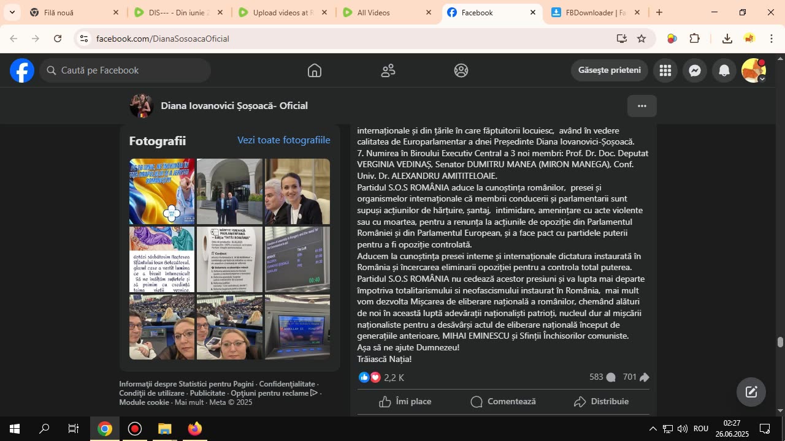Show hidden system tray icons
Image resolution: width=785 pixels, height=441 pixels.
[x=653, y=429]
